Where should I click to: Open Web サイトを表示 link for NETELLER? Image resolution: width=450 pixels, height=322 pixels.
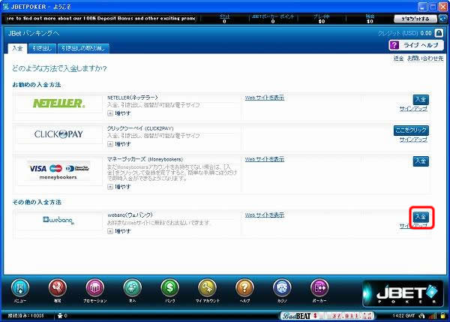(x=265, y=98)
